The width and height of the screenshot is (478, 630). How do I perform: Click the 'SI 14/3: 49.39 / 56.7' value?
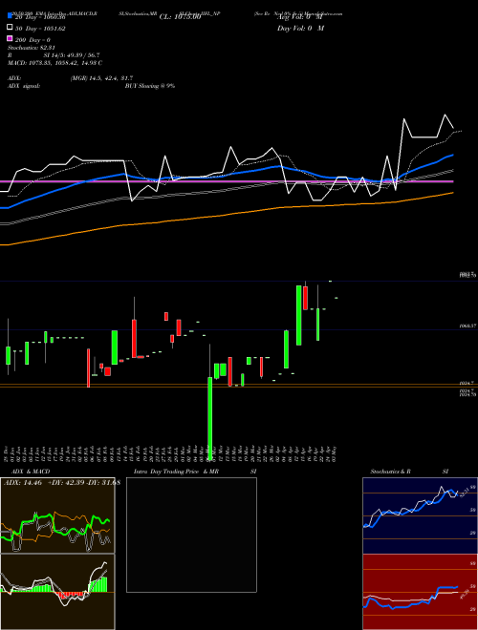pyautogui.click(x=72, y=55)
